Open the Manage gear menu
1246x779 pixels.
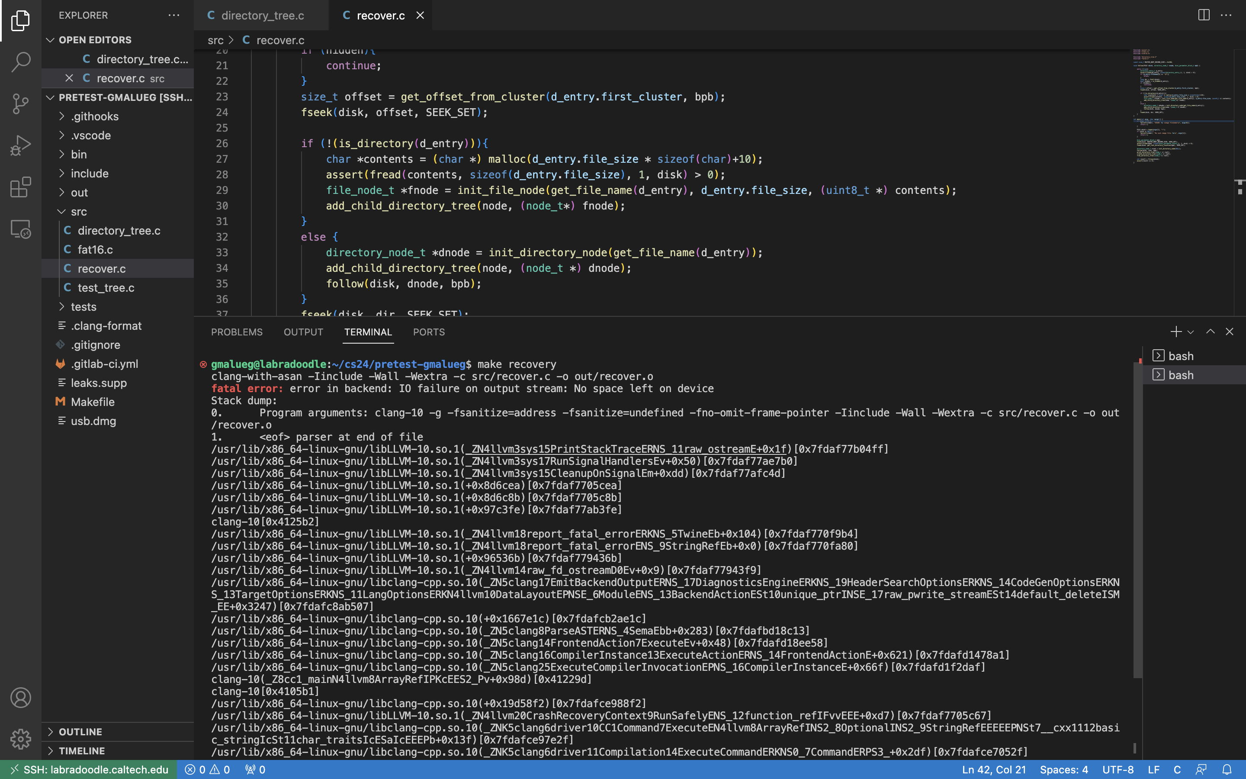click(x=21, y=739)
